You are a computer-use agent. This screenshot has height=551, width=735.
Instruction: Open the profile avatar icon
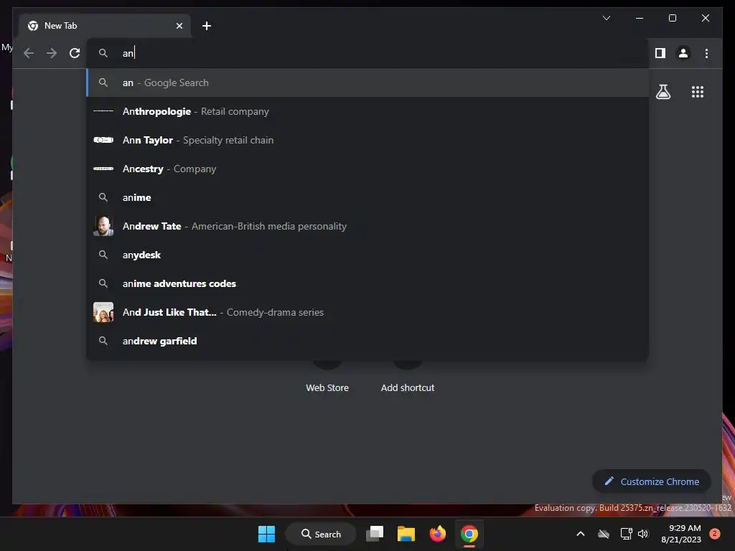(683, 53)
